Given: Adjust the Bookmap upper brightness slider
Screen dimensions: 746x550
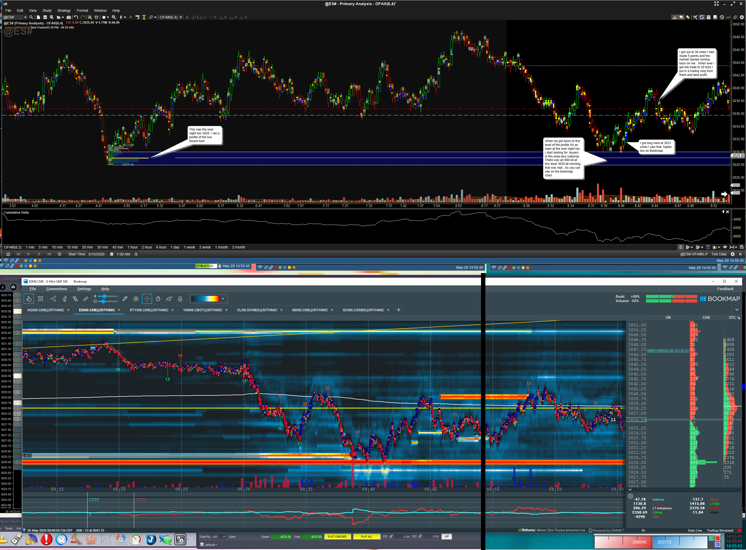Looking at the screenshot, I should click(105, 296).
